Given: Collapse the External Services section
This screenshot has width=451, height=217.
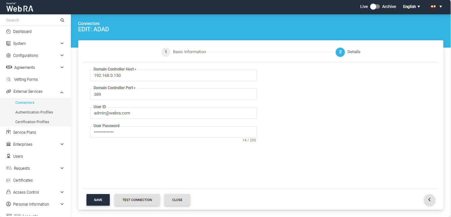Looking at the screenshot, I should 62,92.
